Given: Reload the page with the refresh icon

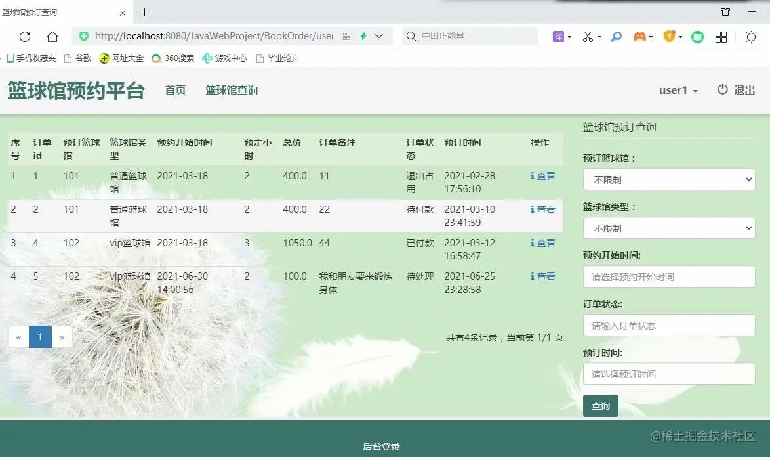Looking at the screenshot, I should coord(25,36).
